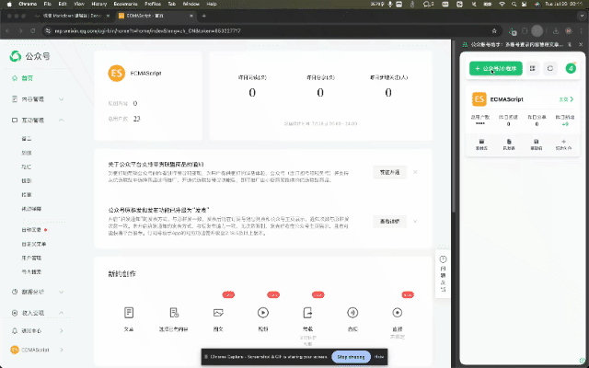Pin the side panel with the pin icon
589x368 pixels.
pos(570,44)
